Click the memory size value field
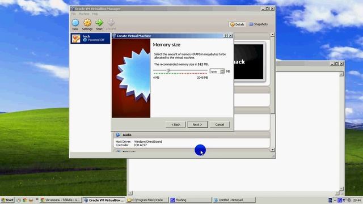The width and height of the screenshot is (363, 204). (214, 71)
